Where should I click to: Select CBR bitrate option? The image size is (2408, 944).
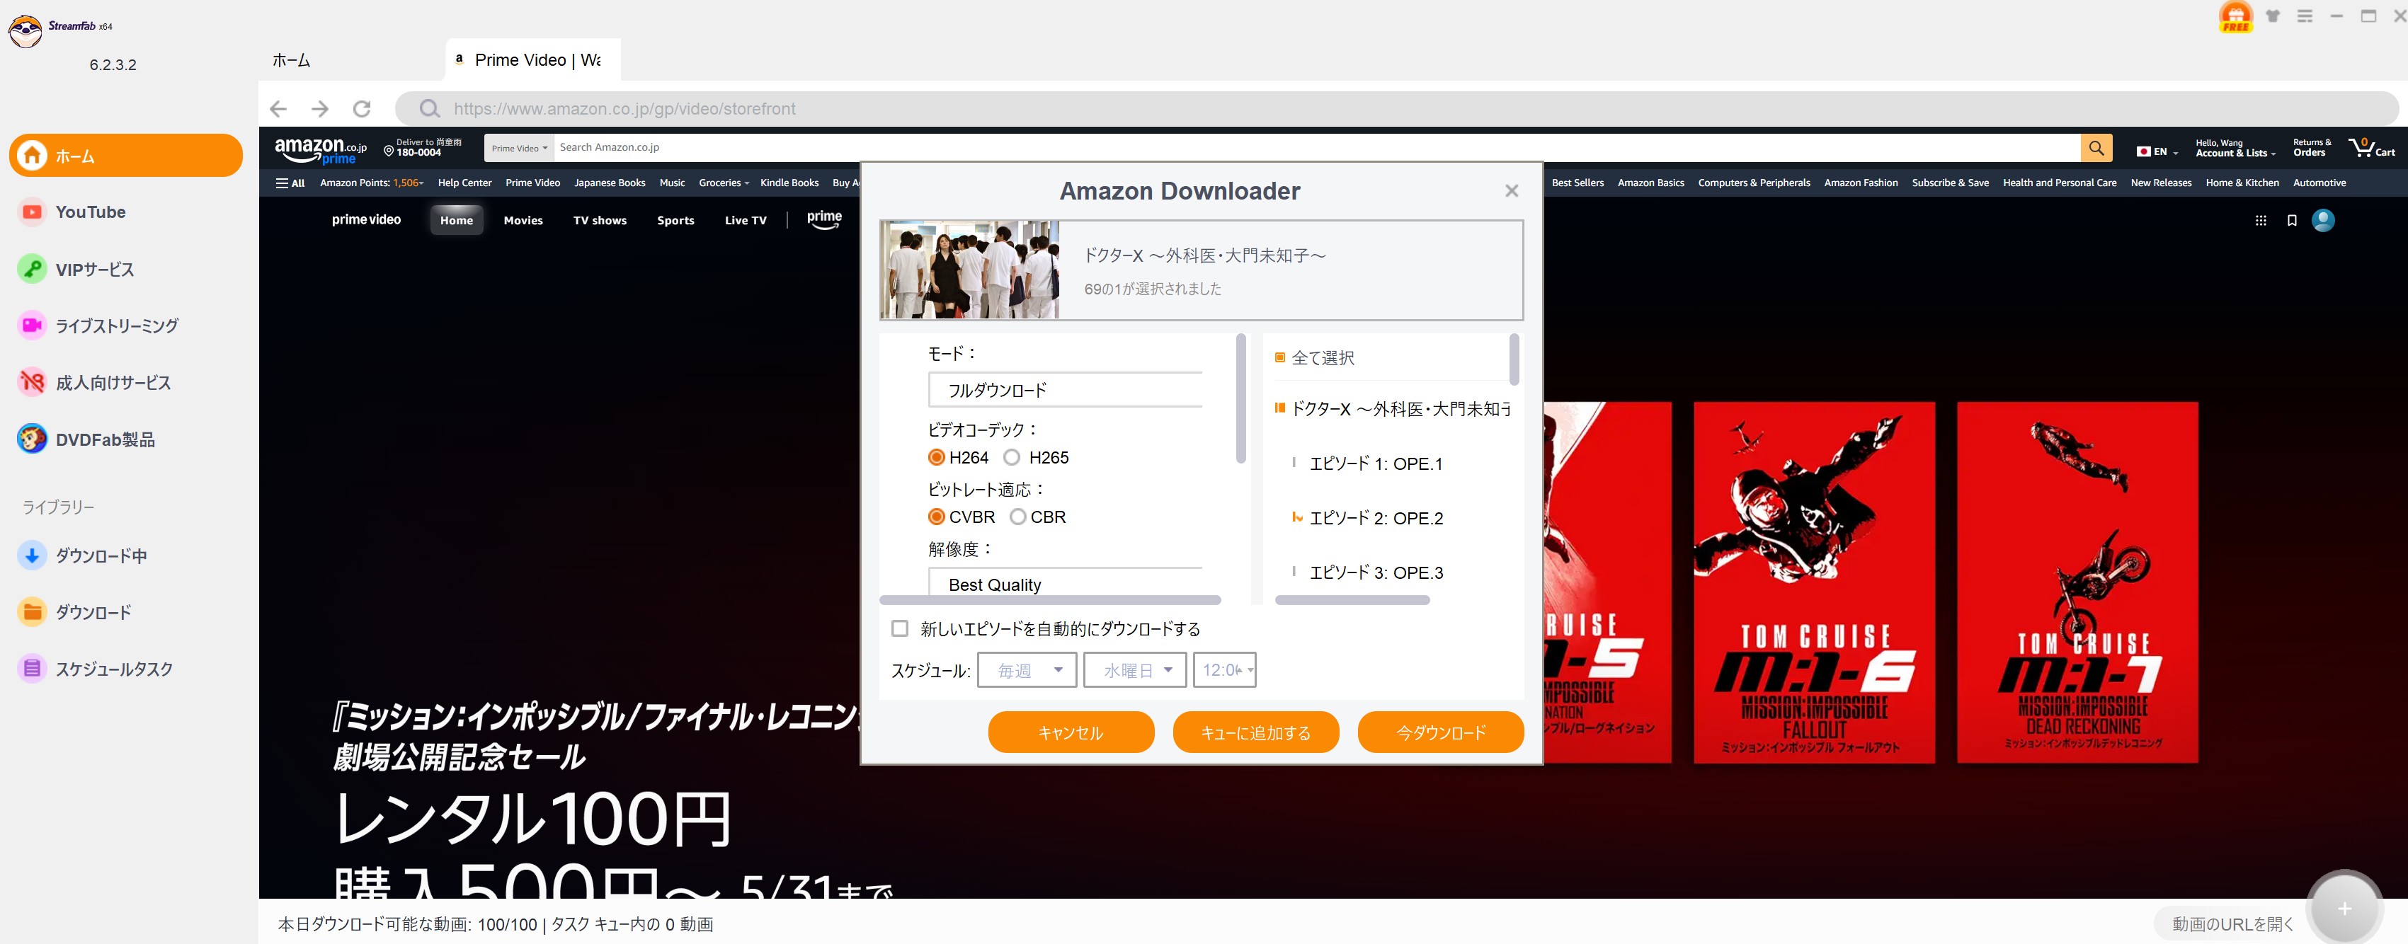click(1018, 517)
